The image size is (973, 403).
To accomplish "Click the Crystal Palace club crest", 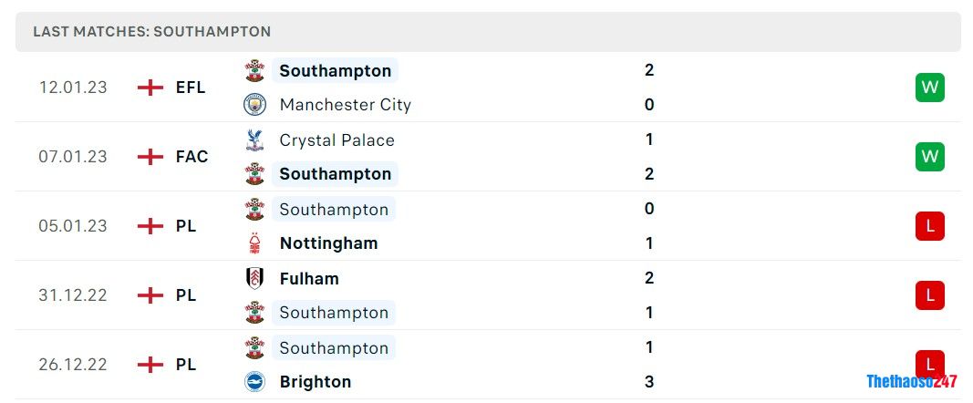I will [254, 140].
